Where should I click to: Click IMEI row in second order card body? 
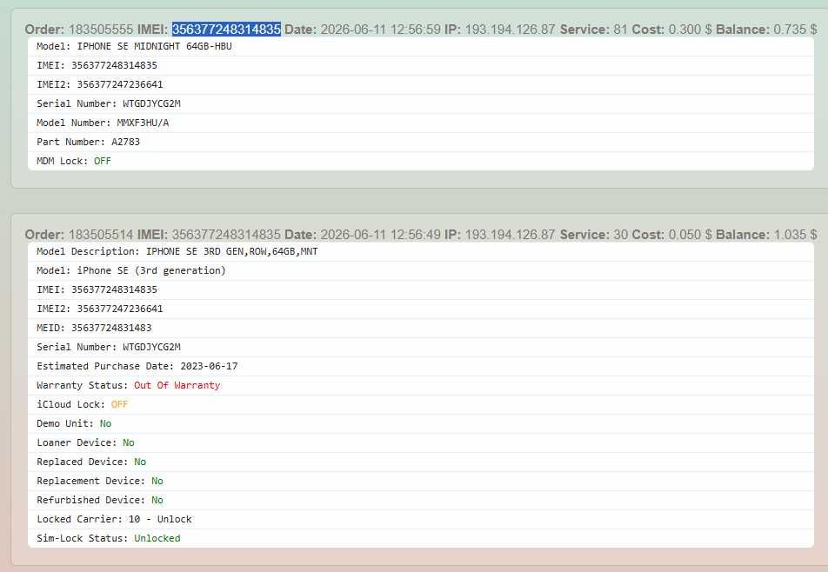click(x=420, y=289)
